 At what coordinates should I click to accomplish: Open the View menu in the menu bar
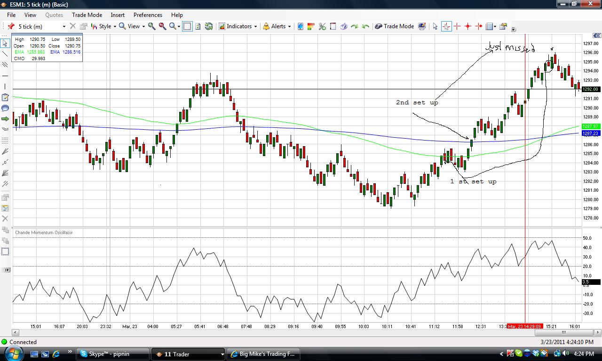click(30, 15)
